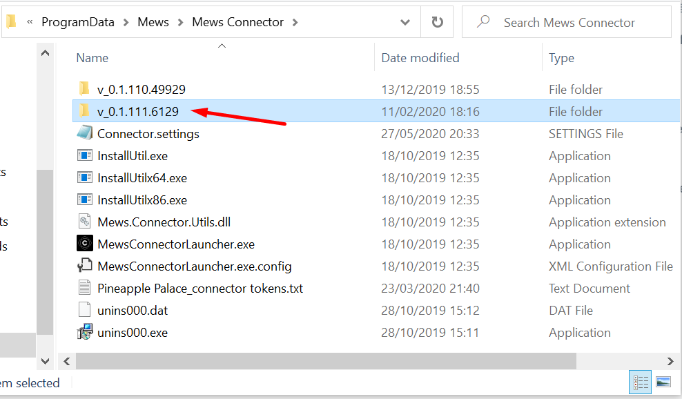Click the navigation pane scroll up arrow
682x399 pixels.
pyautogui.click(x=45, y=54)
